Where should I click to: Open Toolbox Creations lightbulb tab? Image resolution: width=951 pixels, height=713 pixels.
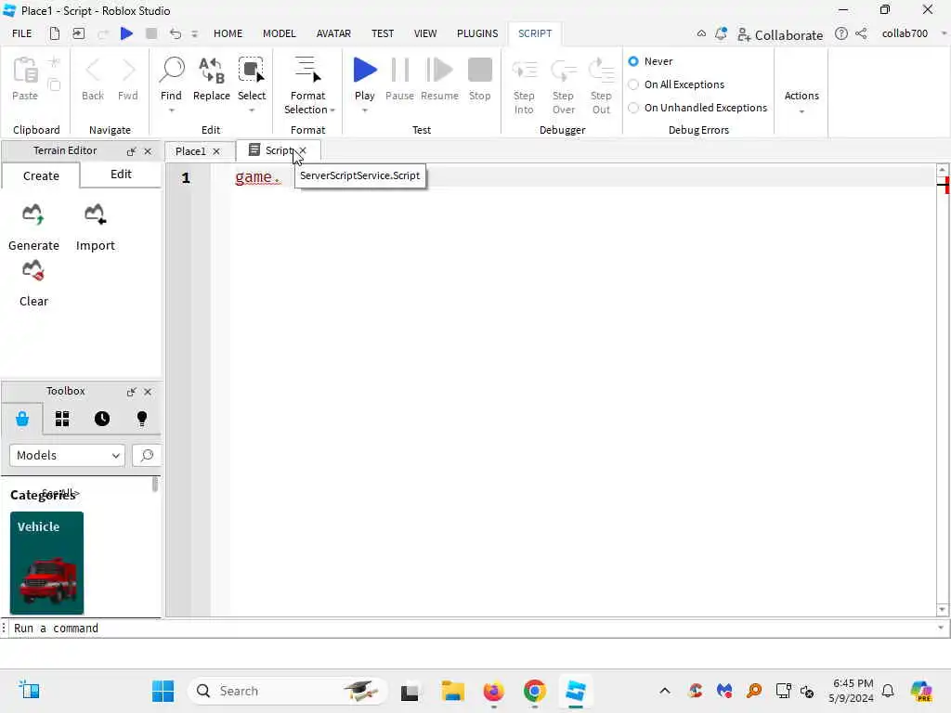[x=142, y=419]
